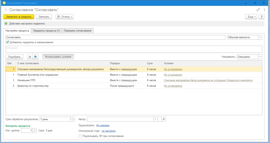Expand the "Обычная важность" importance dropdown

(260, 37)
